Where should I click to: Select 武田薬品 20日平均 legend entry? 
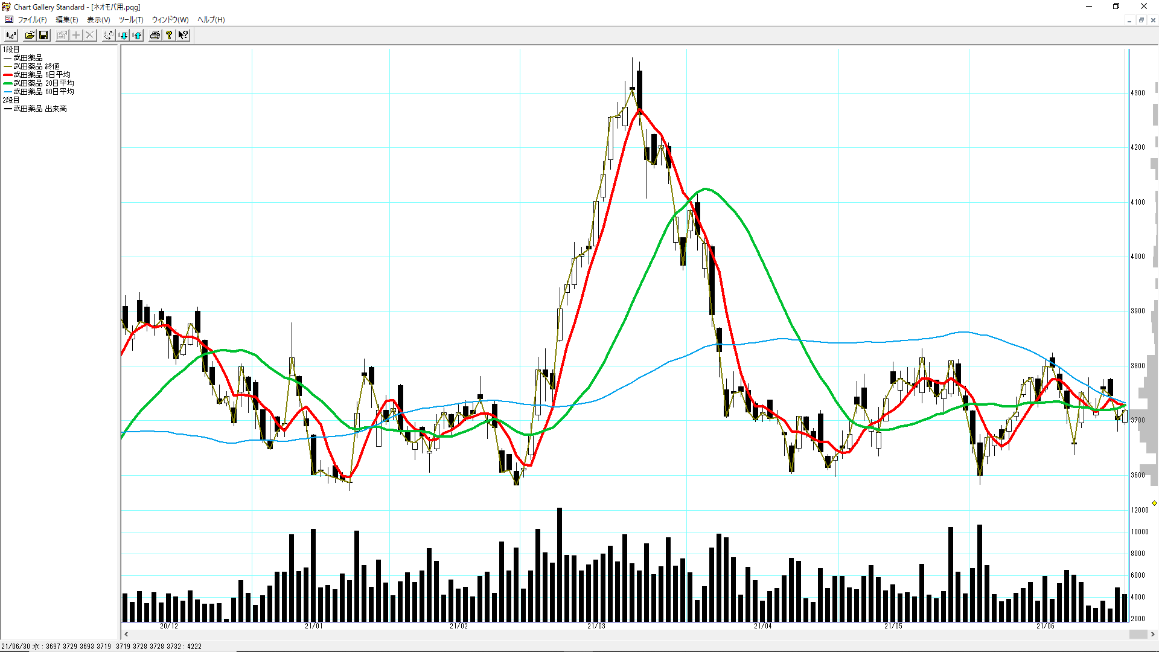(43, 83)
